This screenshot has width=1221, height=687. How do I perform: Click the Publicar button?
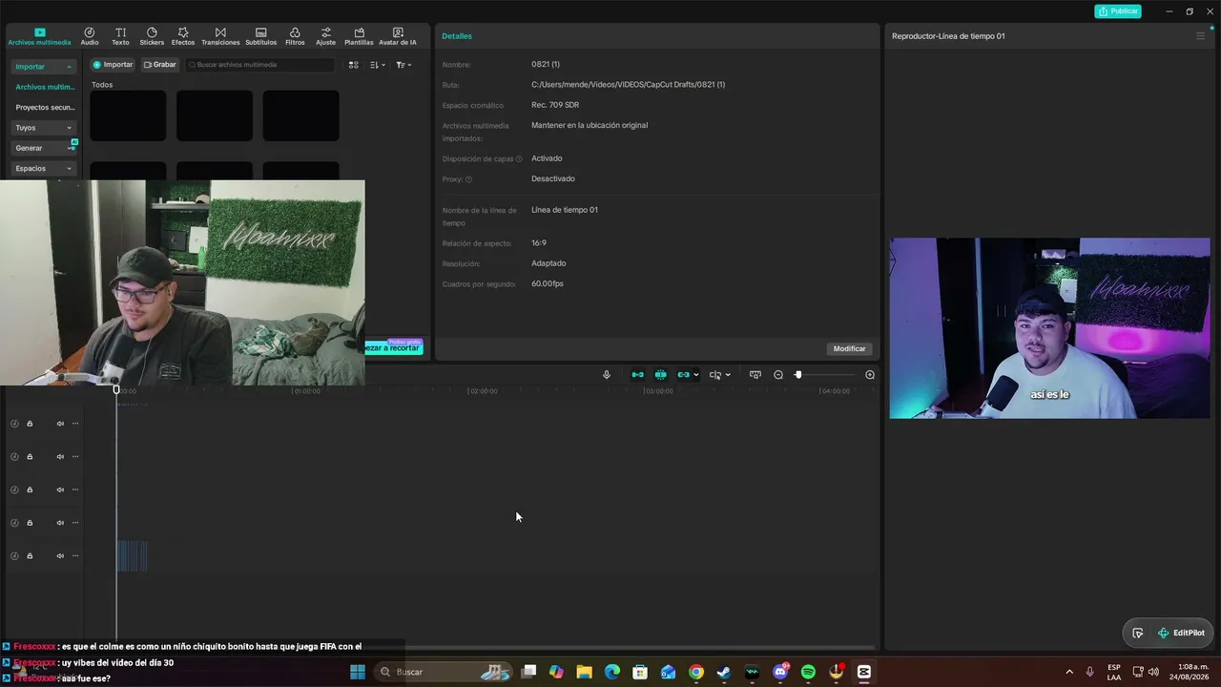tap(1118, 11)
